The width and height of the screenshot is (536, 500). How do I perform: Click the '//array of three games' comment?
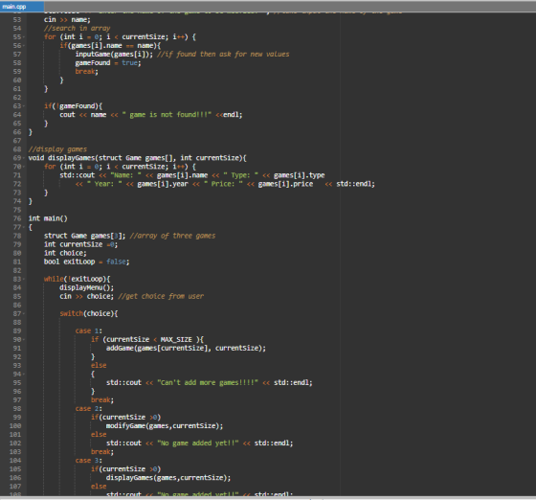click(x=172, y=236)
